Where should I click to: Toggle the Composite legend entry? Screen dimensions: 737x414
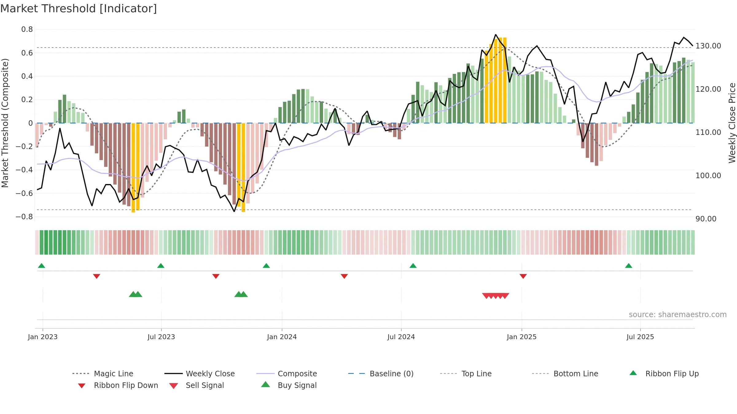tap(287, 374)
